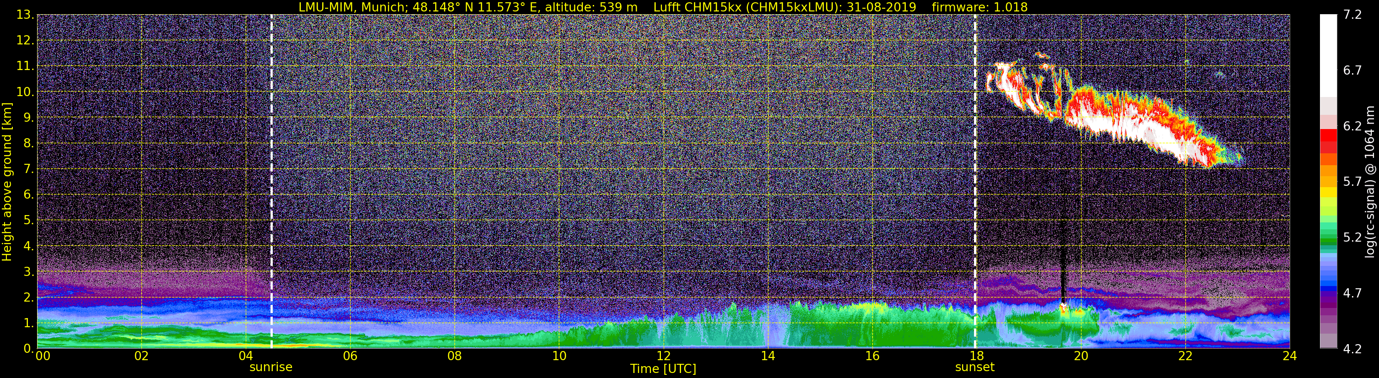Click the colorbar tick value '7.2'
Image resolution: width=1379 pixels, height=378 pixels.
click(1352, 15)
